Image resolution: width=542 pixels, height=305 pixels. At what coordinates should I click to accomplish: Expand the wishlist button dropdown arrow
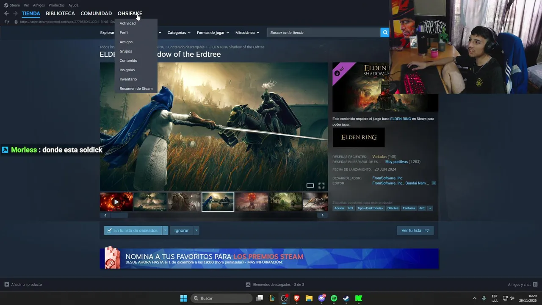point(165,230)
